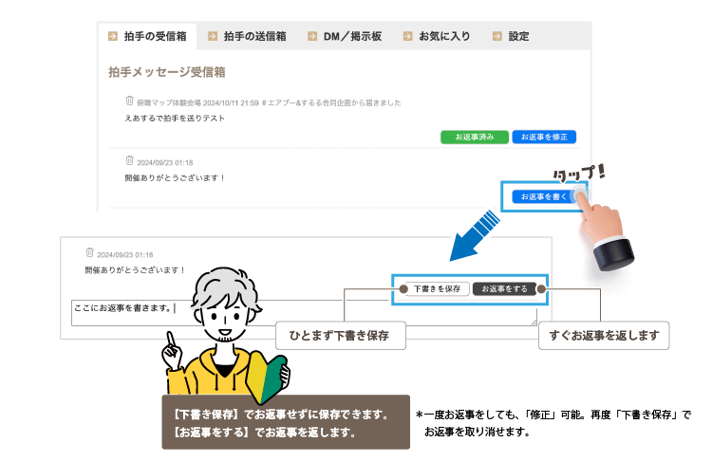
Task: Click into the ここにお返事を書きます reply text box
Action: click(x=304, y=313)
